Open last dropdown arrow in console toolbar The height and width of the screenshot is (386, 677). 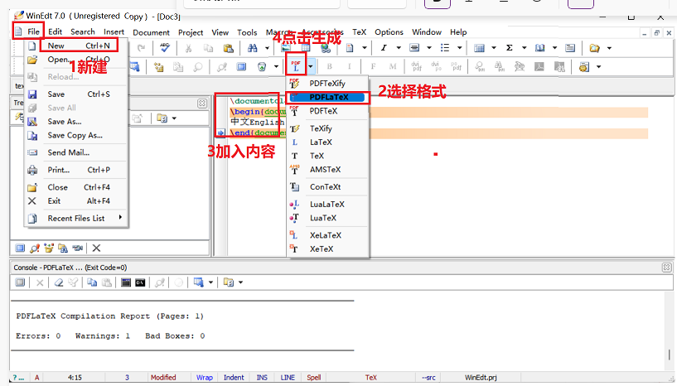(240, 282)
